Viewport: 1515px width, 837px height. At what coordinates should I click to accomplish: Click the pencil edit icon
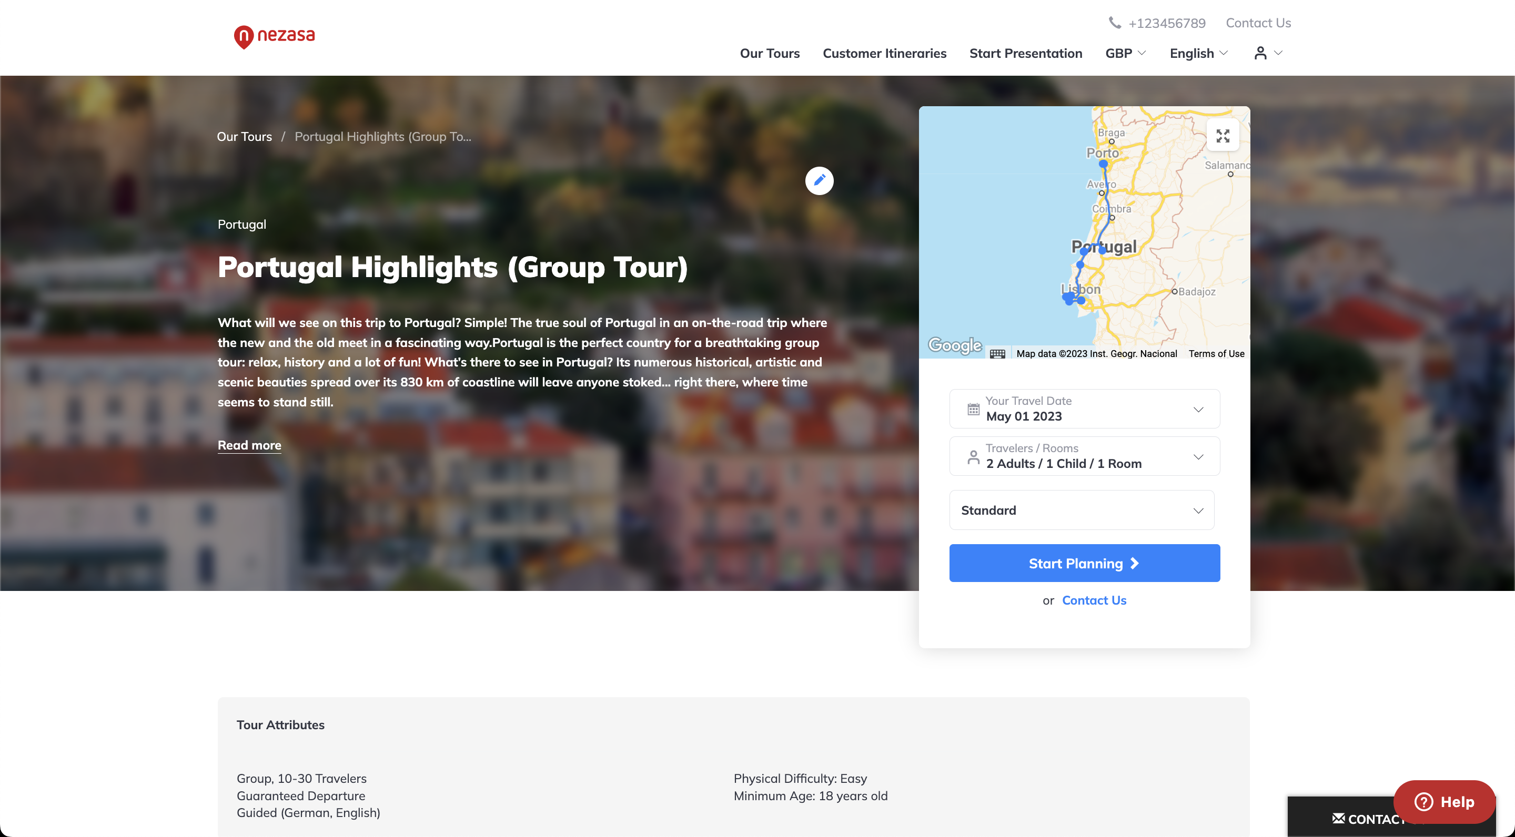pyautogui.click(x=819, y=180)
